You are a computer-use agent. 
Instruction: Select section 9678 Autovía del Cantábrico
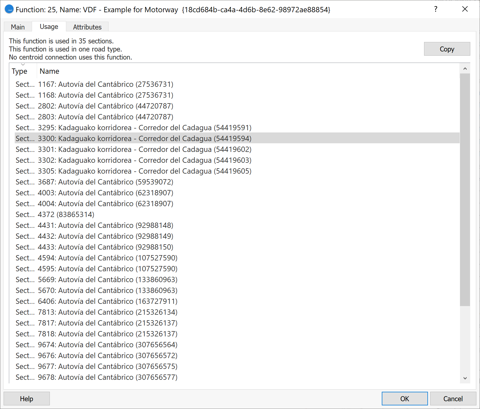(x=107, y=377)
